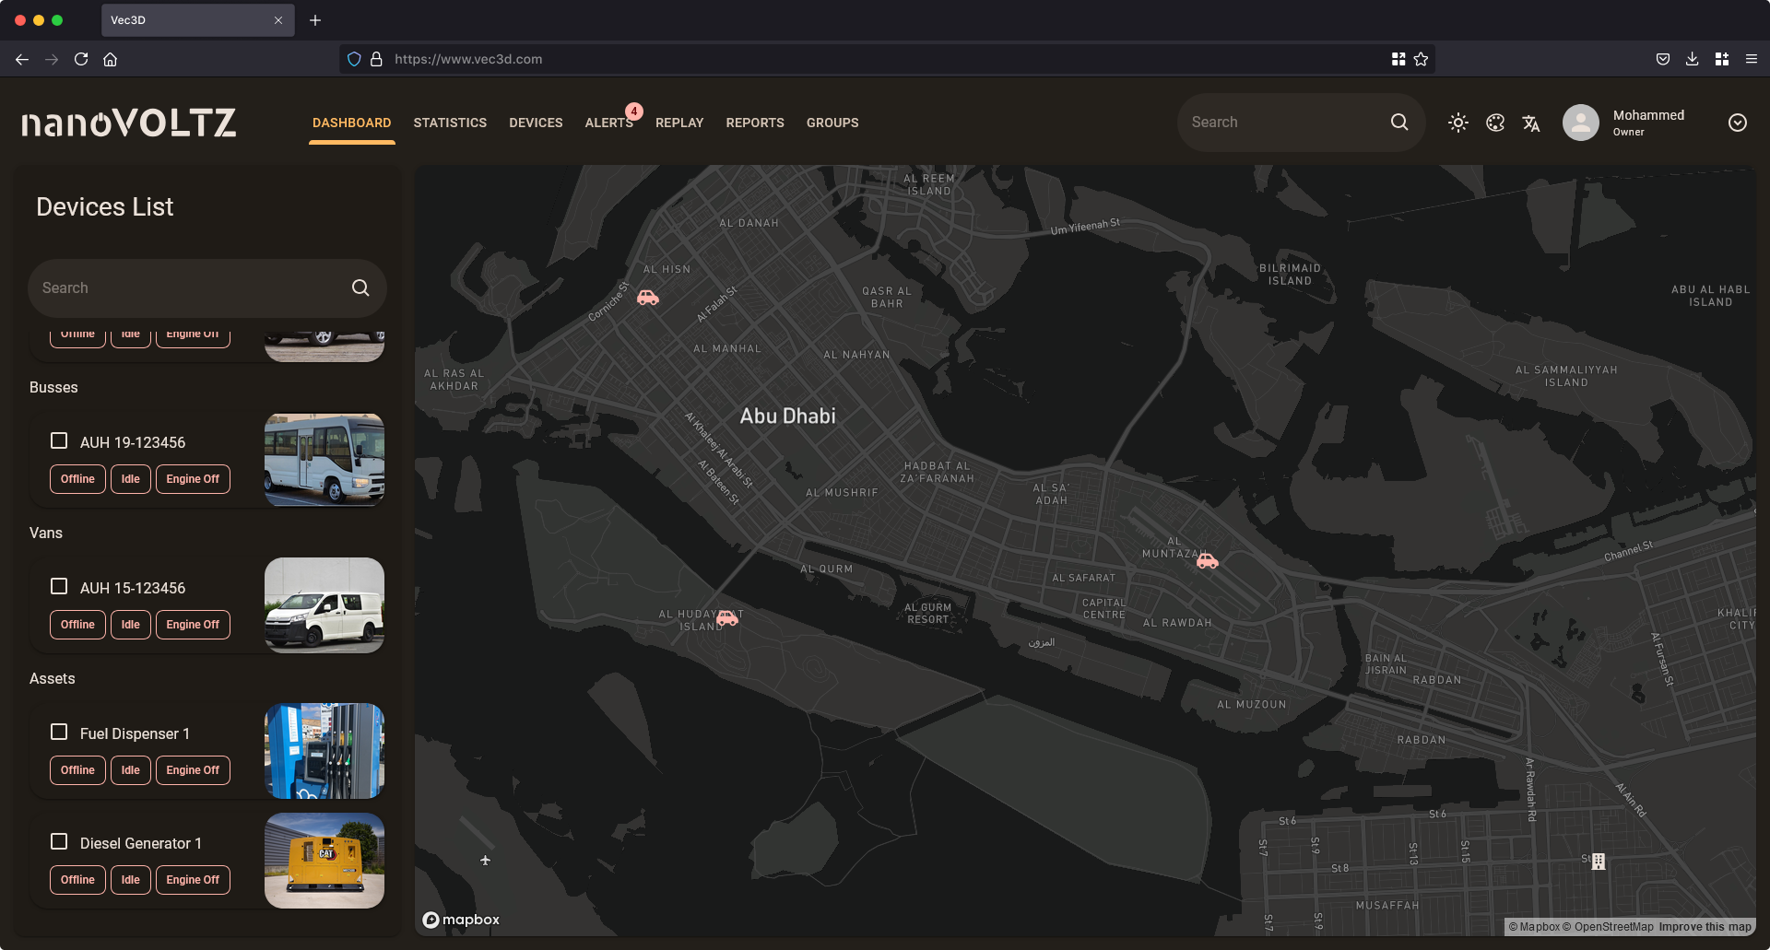This screenshot has height=950, width=1770.
Task: Check the Diesel Generator 1 checkbox
Action: 59,841
